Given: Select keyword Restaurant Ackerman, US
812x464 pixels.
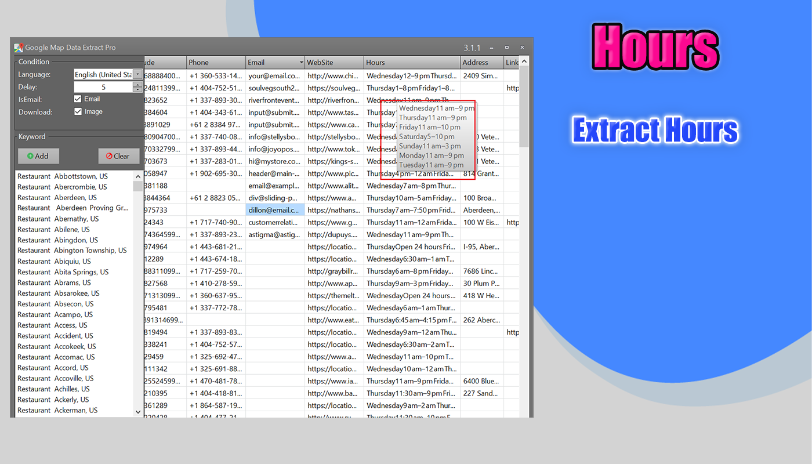Looking at the screenshot, I should point(57,410).
